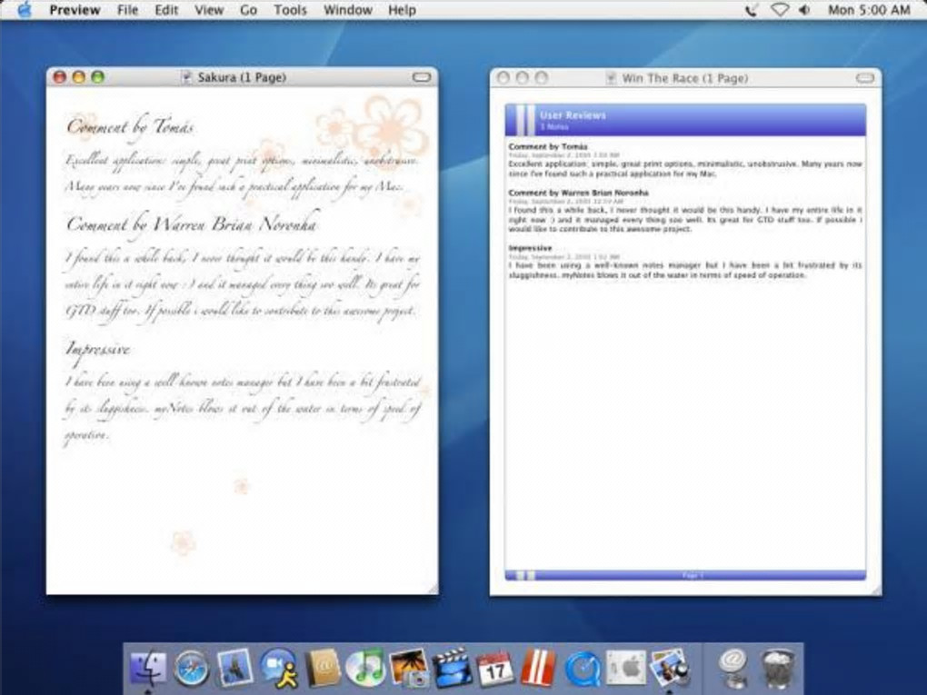Click the Sakura window resize corner handle

tap(434, 590)
